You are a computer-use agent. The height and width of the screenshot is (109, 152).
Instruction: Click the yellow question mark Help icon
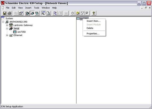[x=94, y=13]
